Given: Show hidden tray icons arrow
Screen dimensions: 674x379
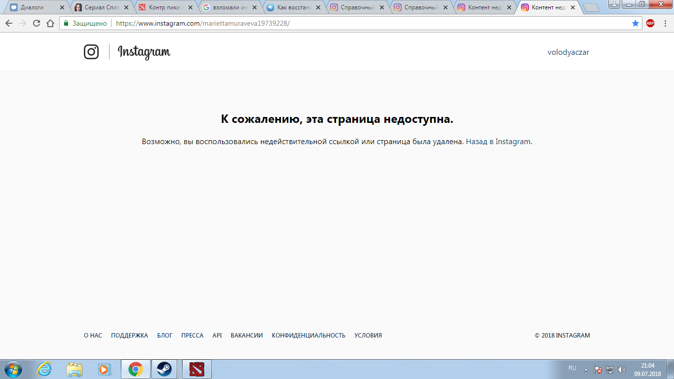Looking at the screenshot, I should click(x=586, y=369).
